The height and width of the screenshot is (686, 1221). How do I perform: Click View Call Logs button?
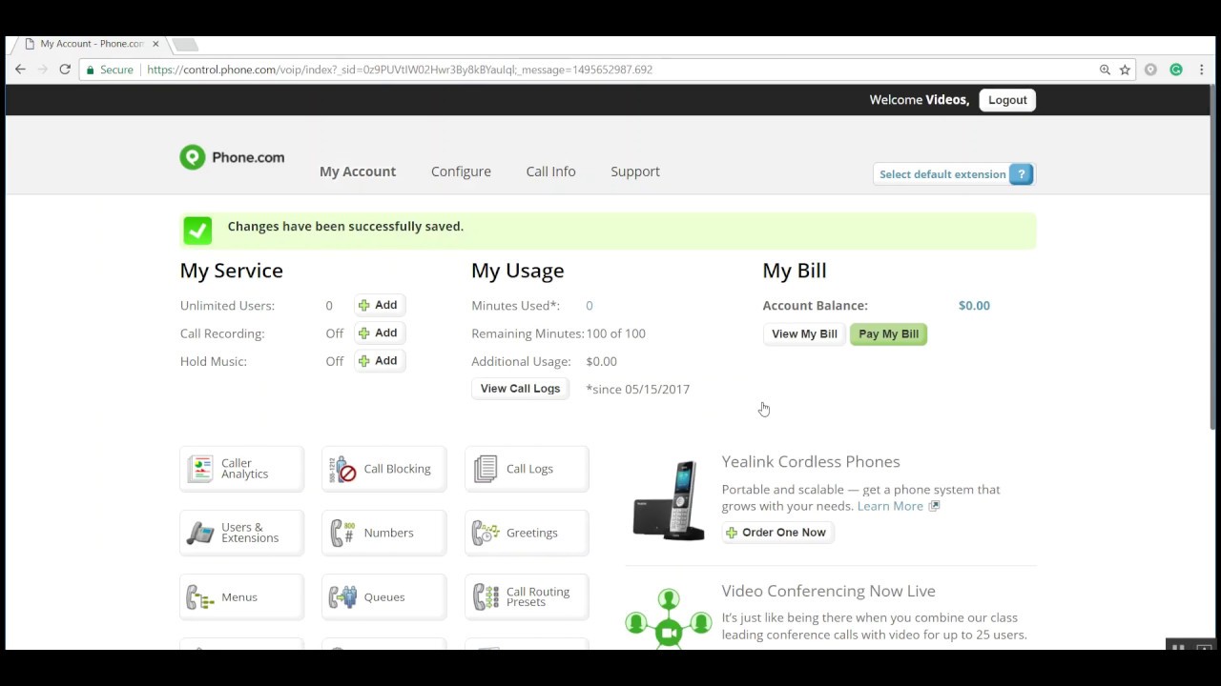tap(520, 389)
